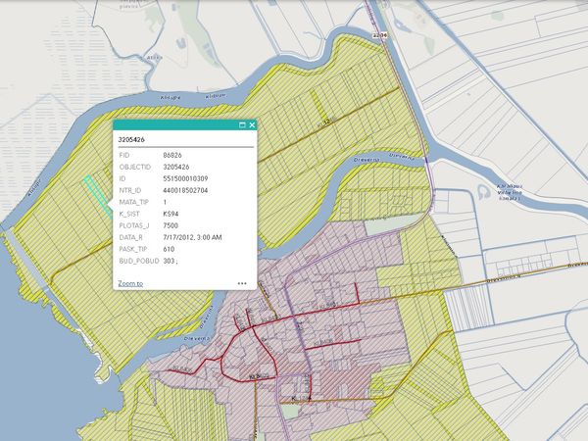Select the OBJECTID value 3205426
Image resolution: width=588 pixels, height=441 pixels.
click(175, 167)
